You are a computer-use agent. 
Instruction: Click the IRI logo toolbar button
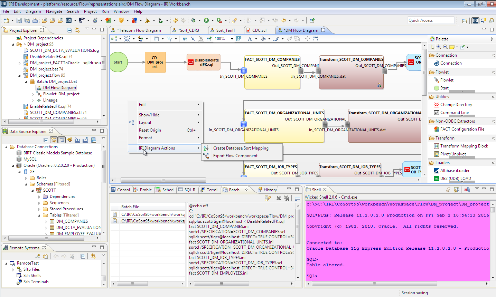coord(69,21)
